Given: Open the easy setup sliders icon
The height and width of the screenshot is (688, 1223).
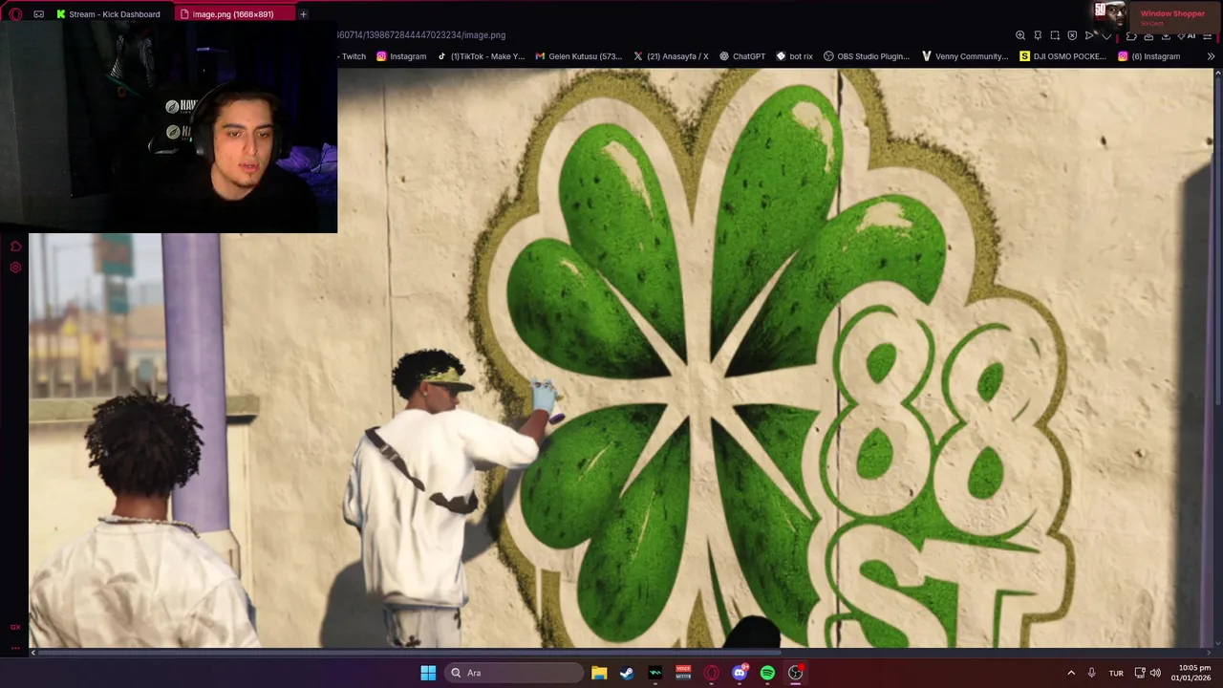Looking at the screenshot, I should click(1209, 35).
